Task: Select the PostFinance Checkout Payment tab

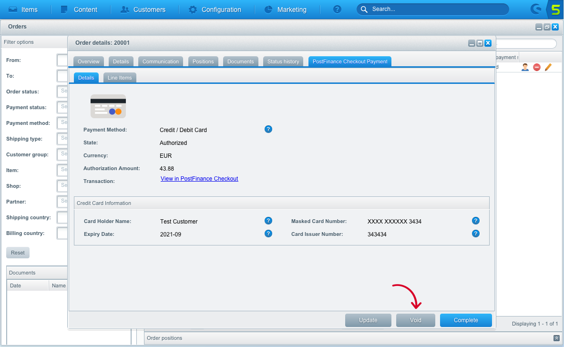Action: pyautogui.click(x=350, y=61)
